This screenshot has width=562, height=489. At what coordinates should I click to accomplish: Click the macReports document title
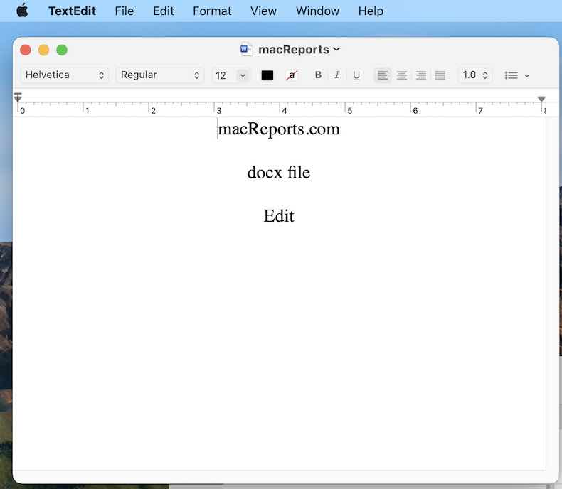(294, 50)
